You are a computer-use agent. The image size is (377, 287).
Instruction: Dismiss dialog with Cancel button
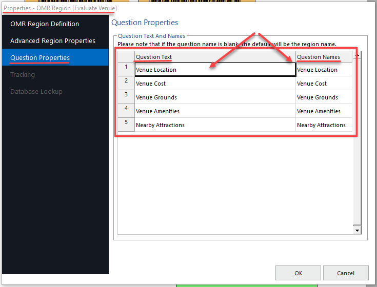346,273
